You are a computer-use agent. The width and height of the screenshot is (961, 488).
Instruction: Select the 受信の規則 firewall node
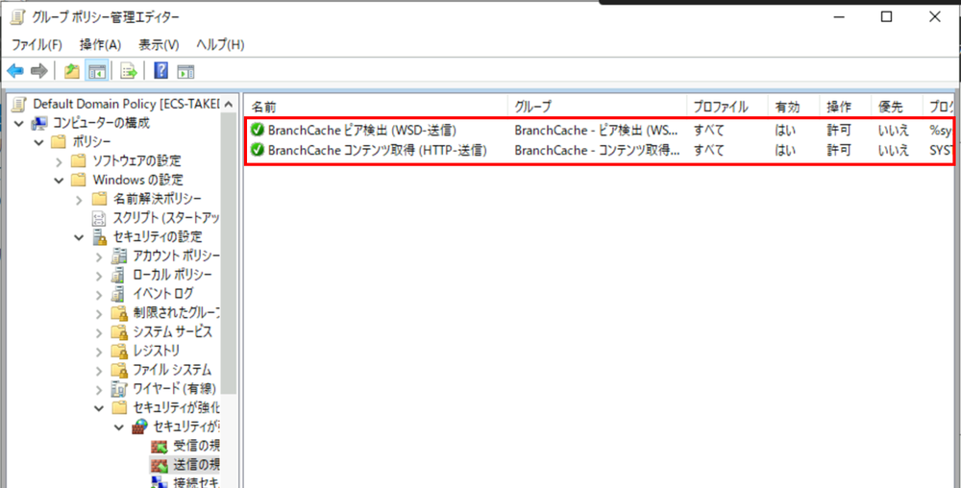pyautogui.click(x=196, y=445)
